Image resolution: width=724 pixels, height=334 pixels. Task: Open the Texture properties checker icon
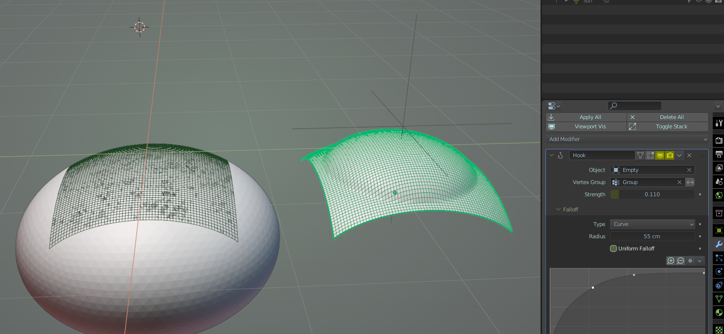pos(719,329)
